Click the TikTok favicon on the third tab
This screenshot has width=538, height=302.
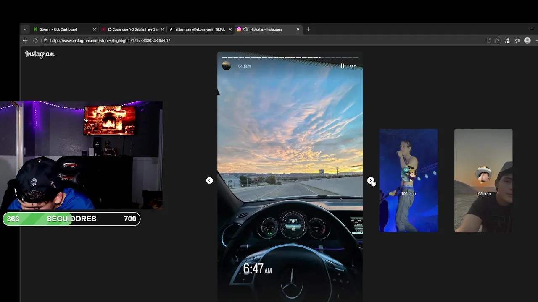tap(171, 29)
